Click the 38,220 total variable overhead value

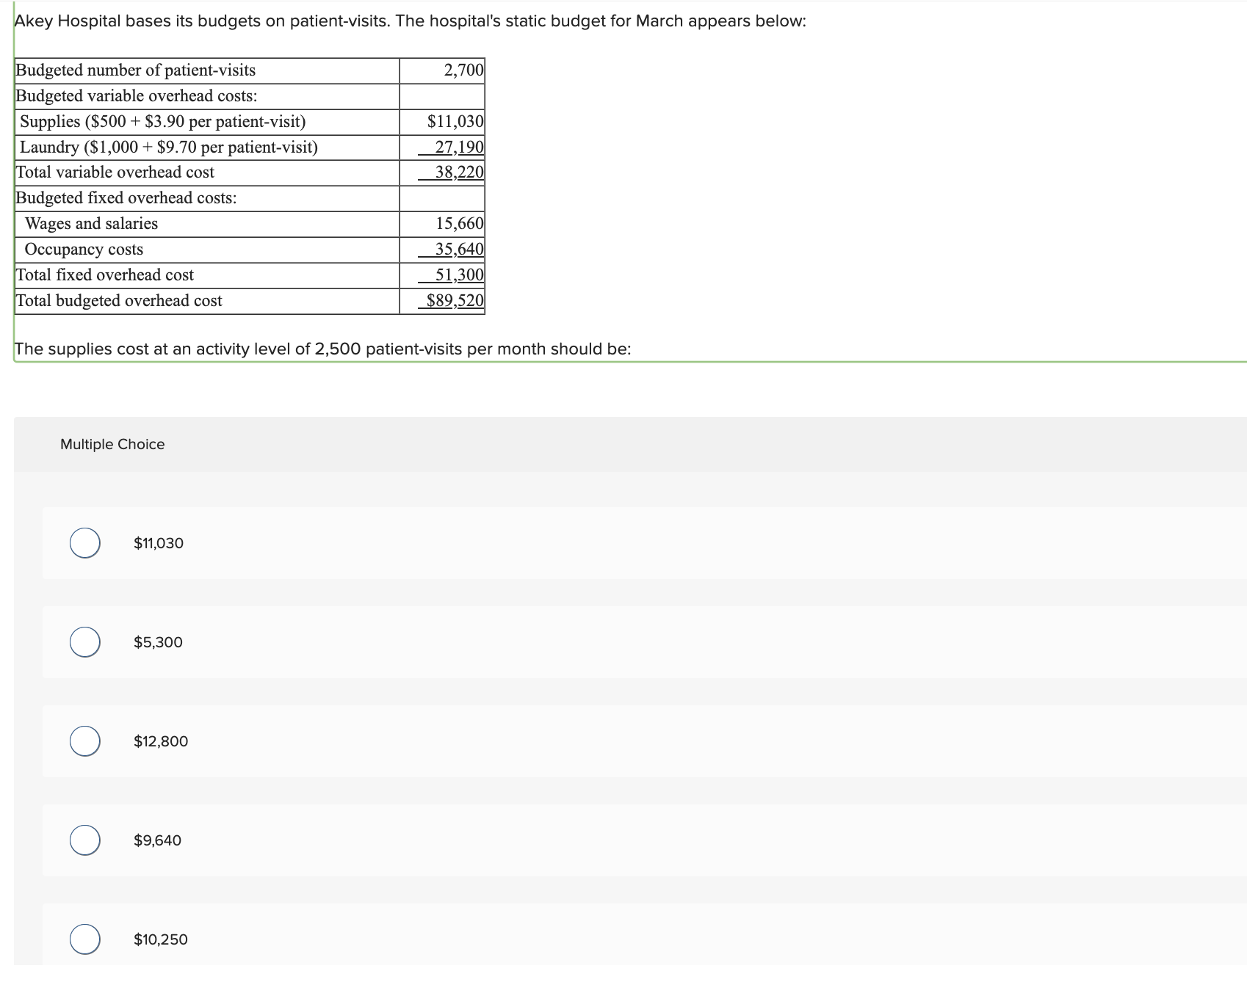tap(459, 172)
